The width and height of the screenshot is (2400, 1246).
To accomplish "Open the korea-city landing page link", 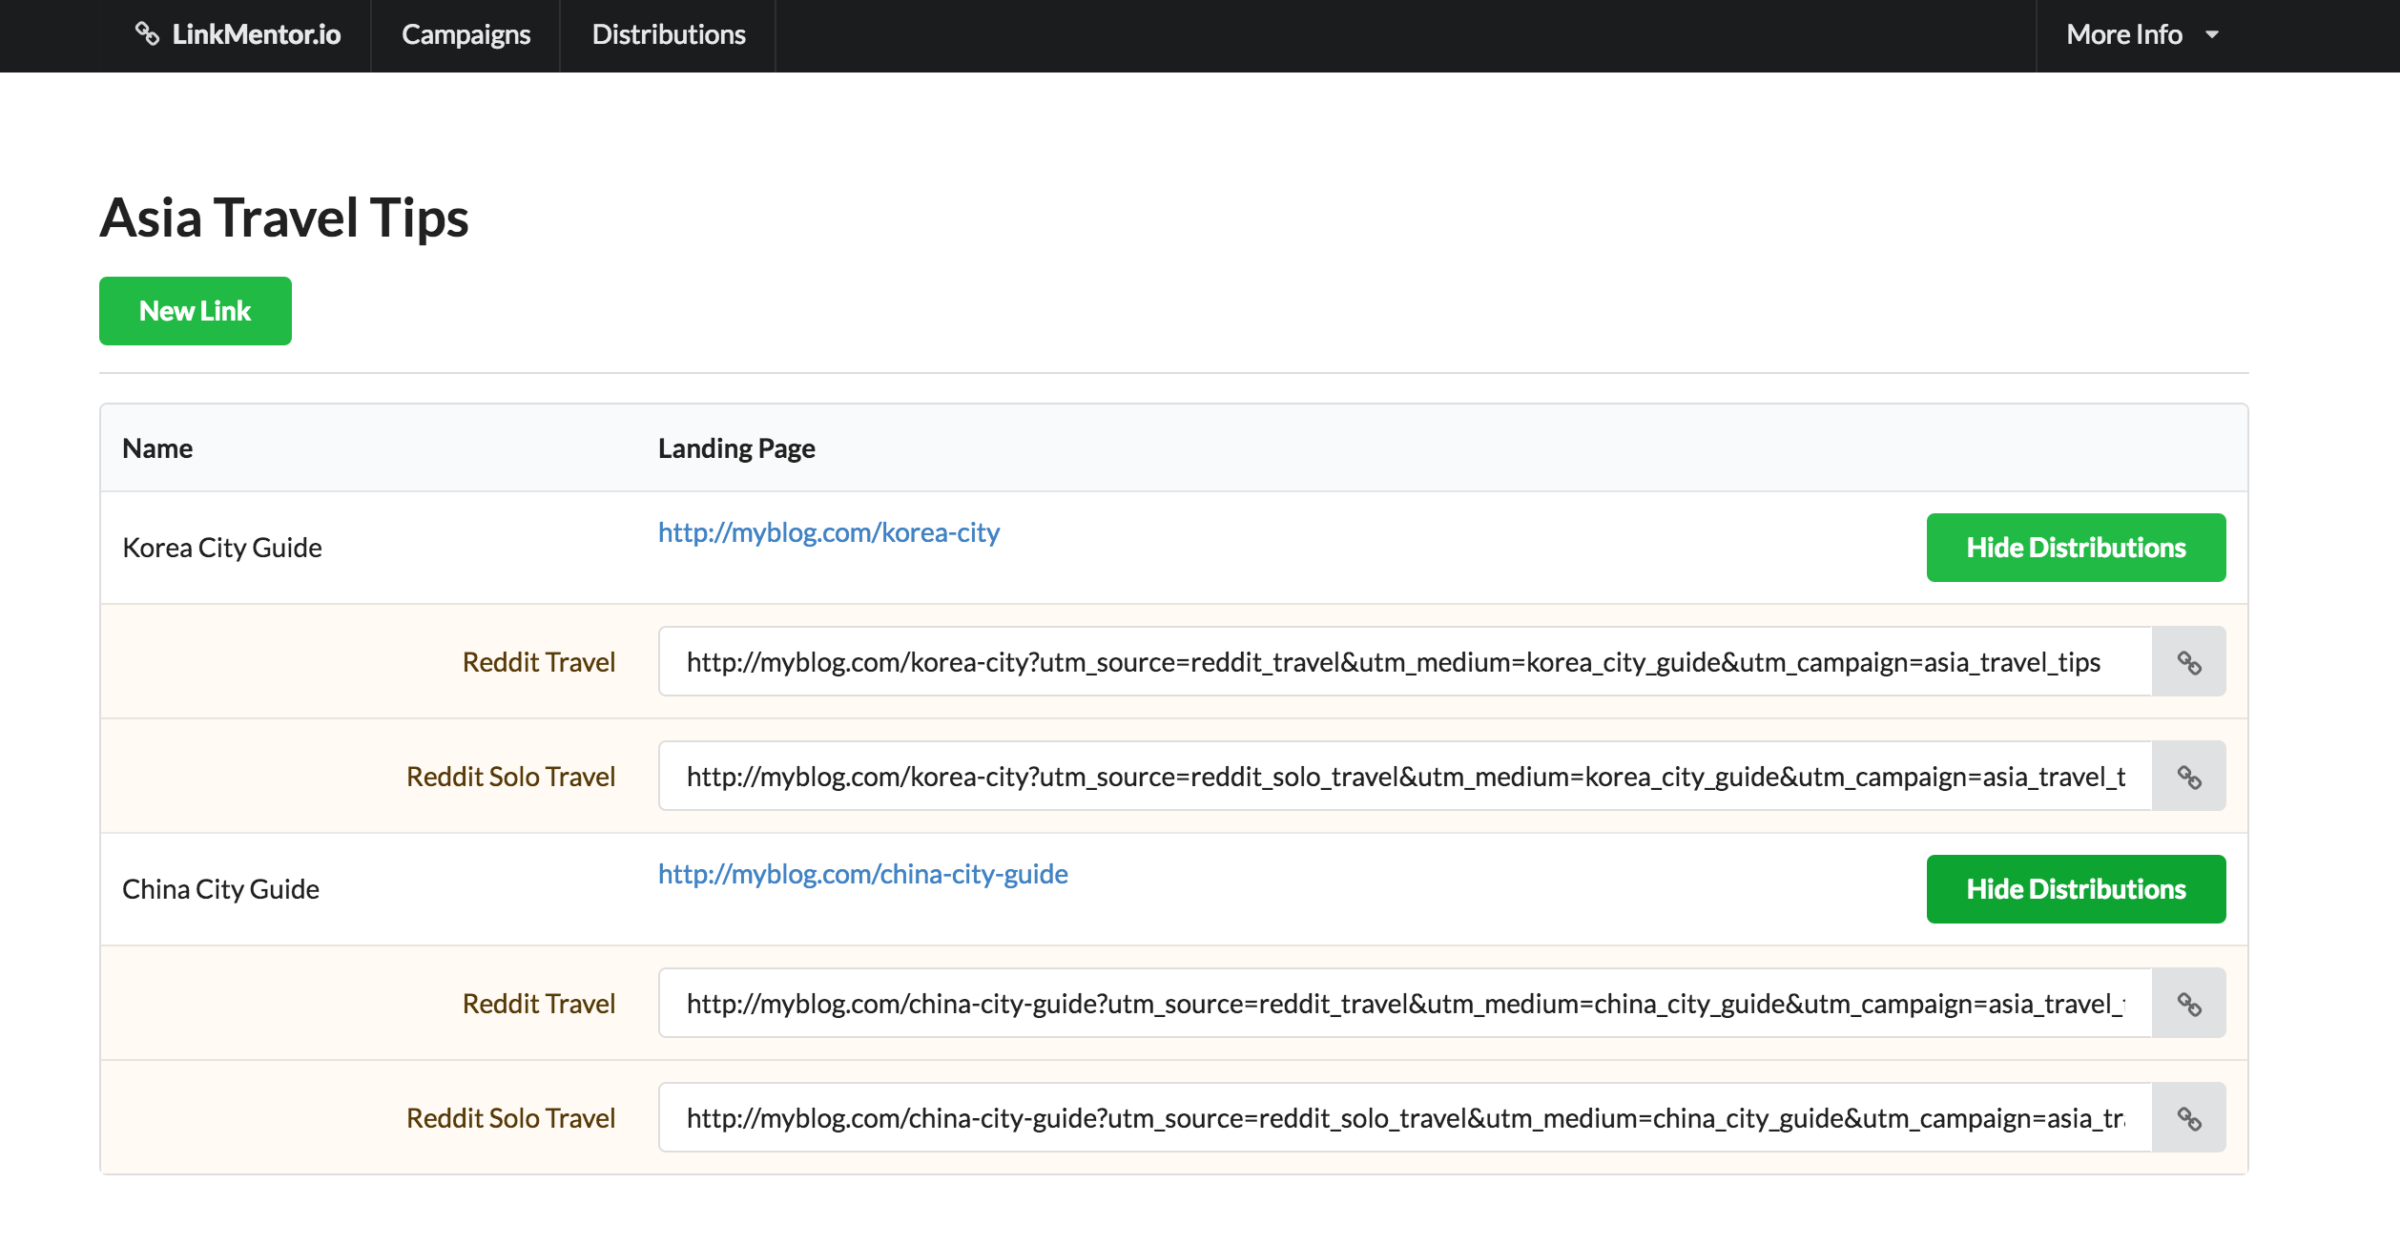I will pos(828,532).
